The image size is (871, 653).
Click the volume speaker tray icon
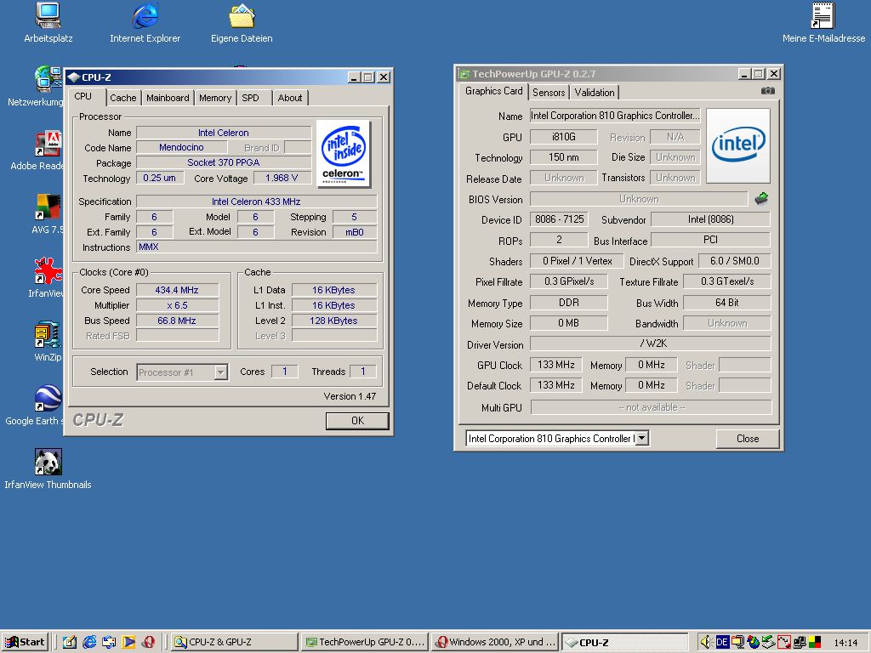pos(707,643)
